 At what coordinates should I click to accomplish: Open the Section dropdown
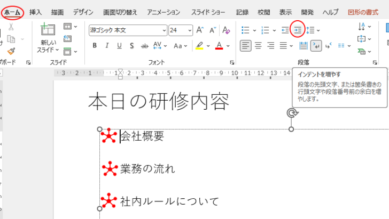coord(70,52)
